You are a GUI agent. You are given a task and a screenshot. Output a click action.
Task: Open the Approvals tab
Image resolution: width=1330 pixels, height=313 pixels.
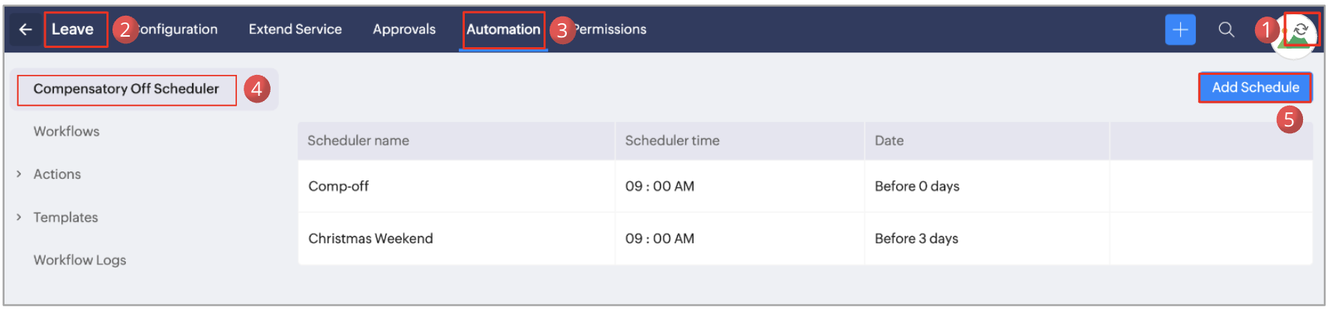pyautogui.click(x=404, y=30)
